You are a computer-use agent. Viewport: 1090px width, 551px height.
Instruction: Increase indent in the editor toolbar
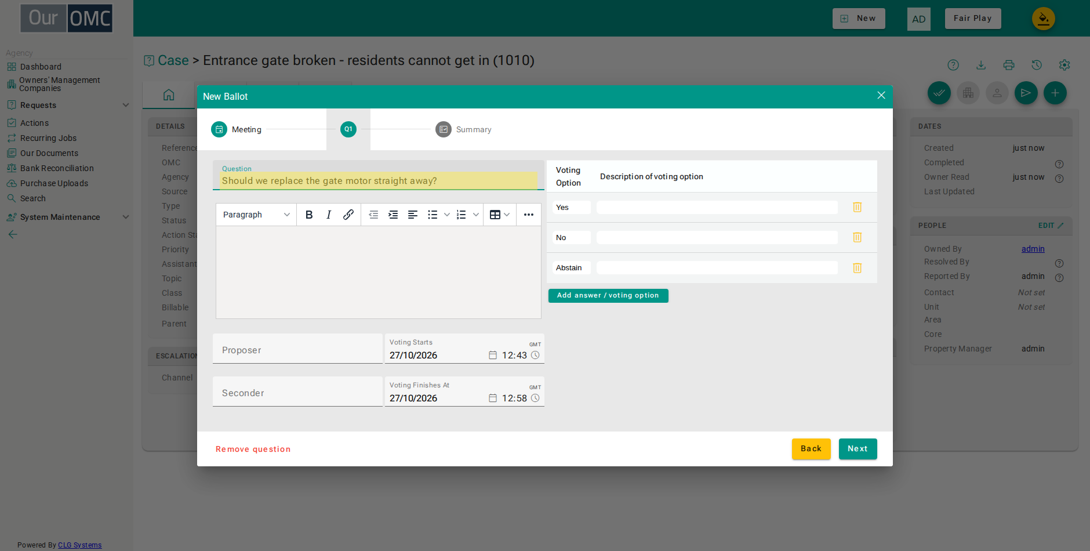[x=393, y=215]
